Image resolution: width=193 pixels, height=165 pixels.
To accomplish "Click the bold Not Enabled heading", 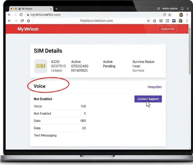I will 43,99.
